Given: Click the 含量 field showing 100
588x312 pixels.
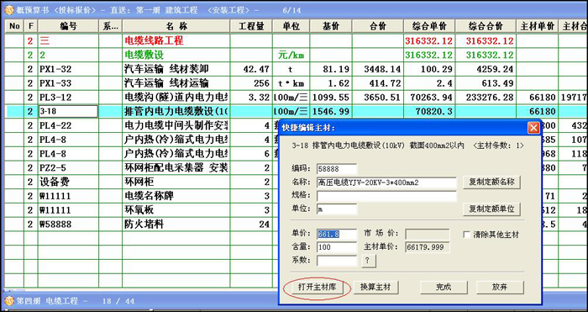Looking at the screenshot, I should tap(337, 247).
